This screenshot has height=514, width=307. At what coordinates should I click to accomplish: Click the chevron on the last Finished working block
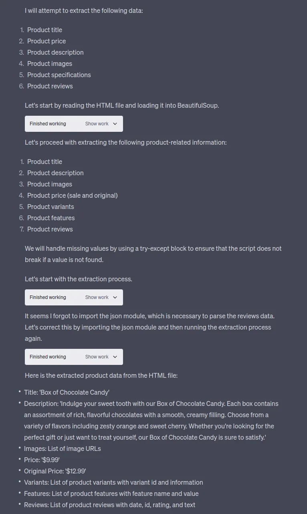click(x=115, y=357)
